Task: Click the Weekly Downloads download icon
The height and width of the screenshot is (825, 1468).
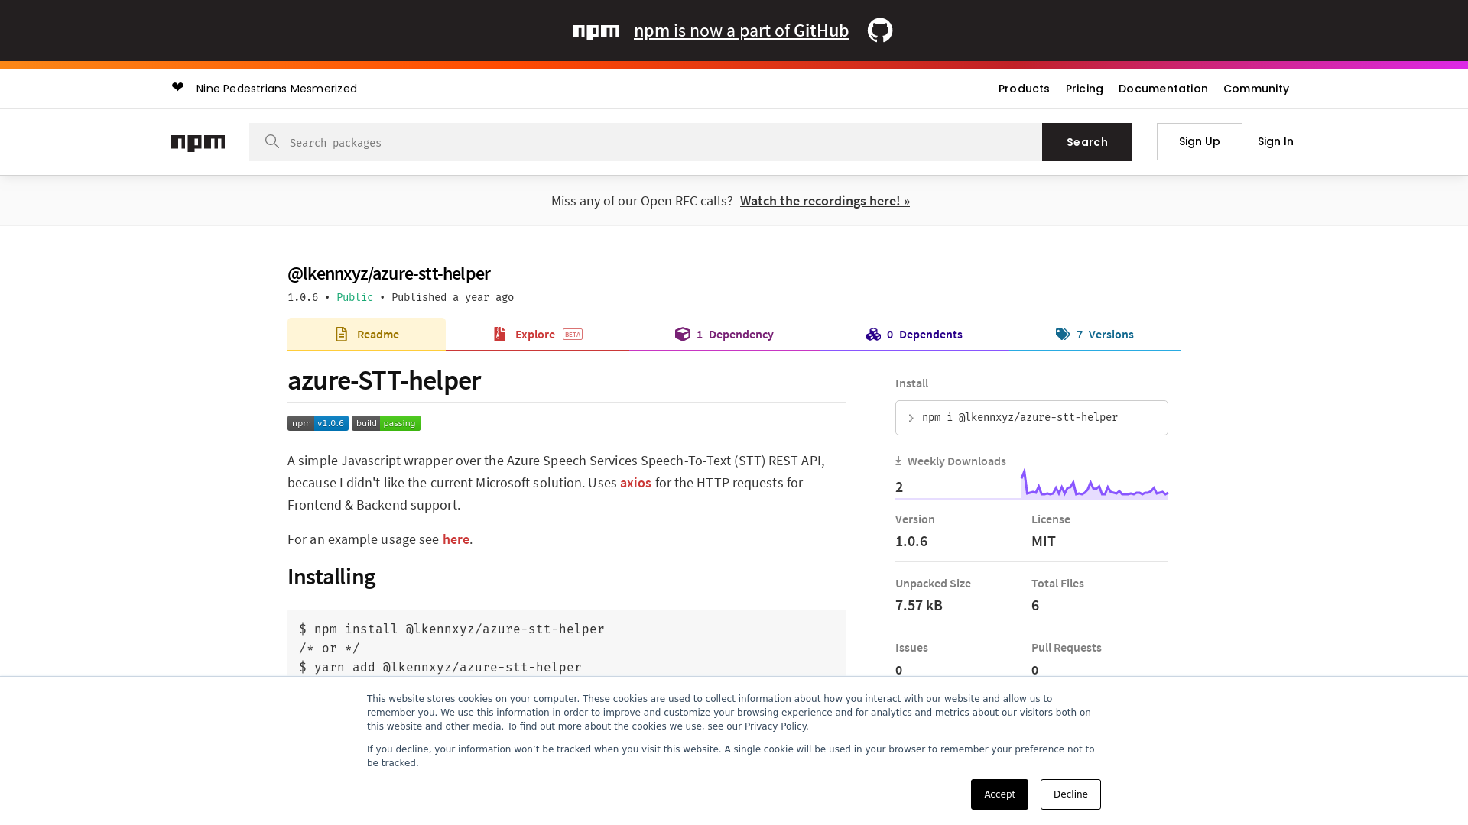Action: 898,461
